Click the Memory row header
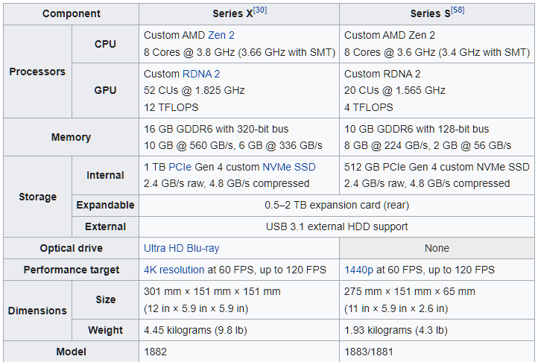Image resolution: width=538 pixels, height=362 pixels. coord(72,137)
